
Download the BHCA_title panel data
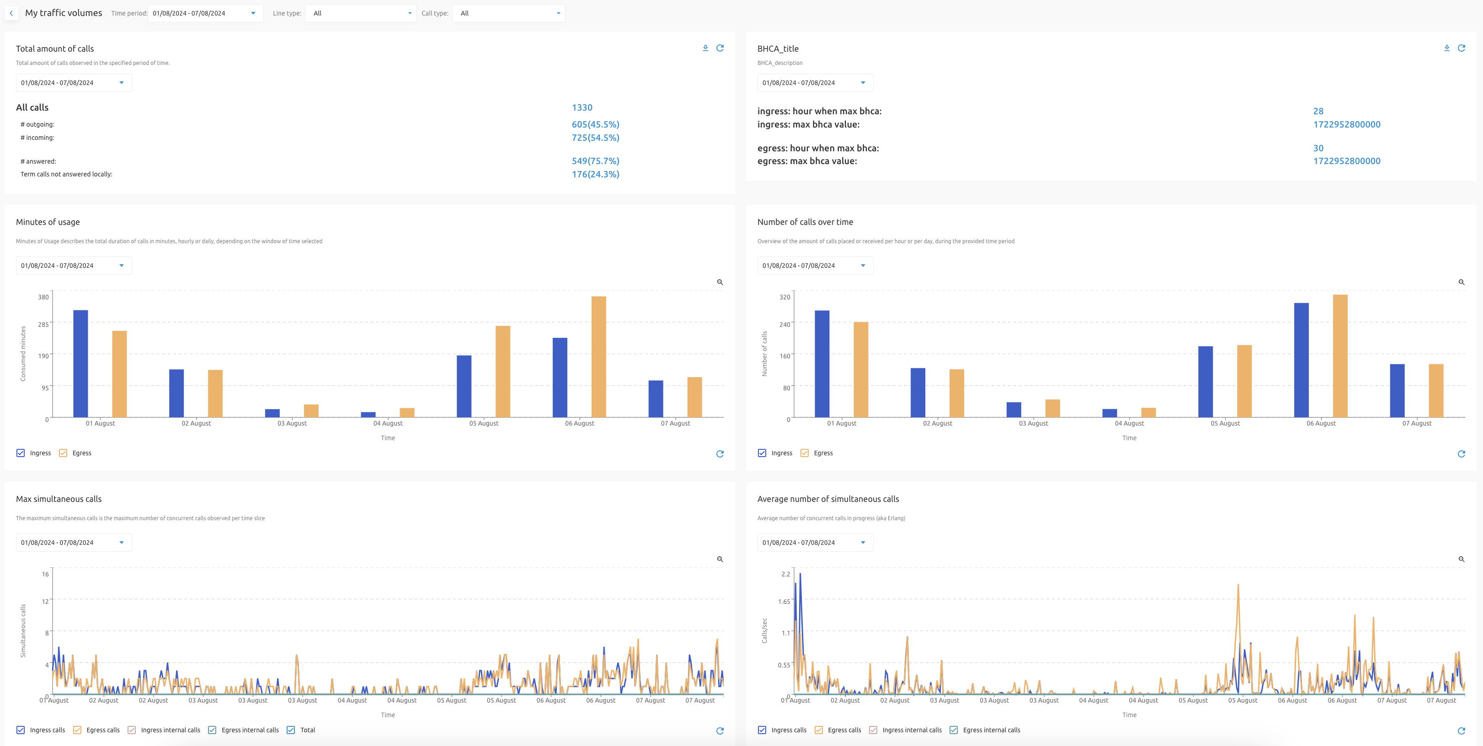[x=1447, y=48]
